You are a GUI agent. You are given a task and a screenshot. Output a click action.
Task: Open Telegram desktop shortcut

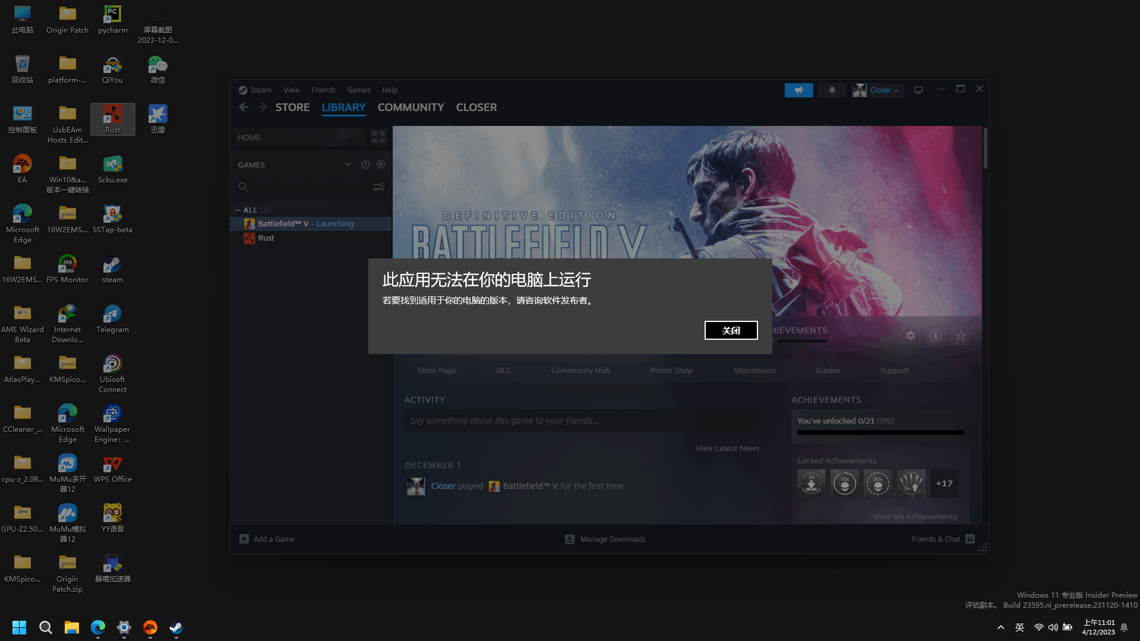(112, 319)
